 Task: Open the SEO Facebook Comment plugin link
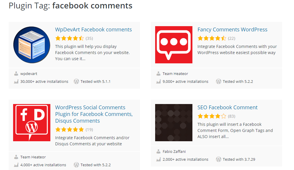[x=227, y=108]
